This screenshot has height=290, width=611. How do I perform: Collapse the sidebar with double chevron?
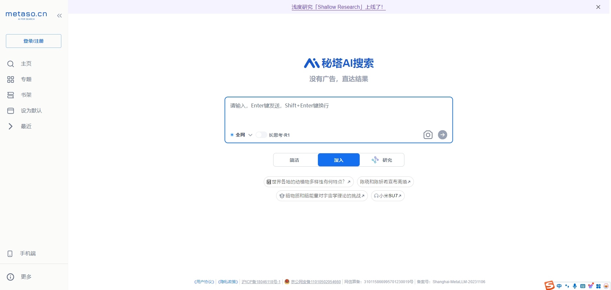pos(59,16)
